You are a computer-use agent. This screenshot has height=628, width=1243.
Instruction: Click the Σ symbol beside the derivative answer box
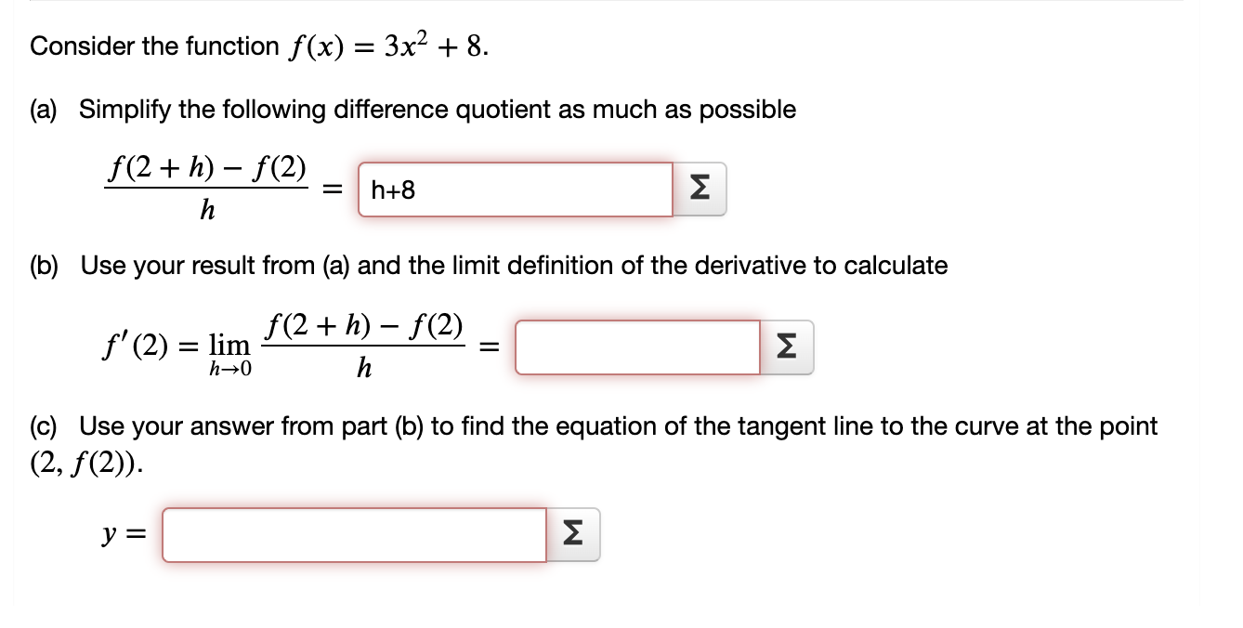pos(786,347)
